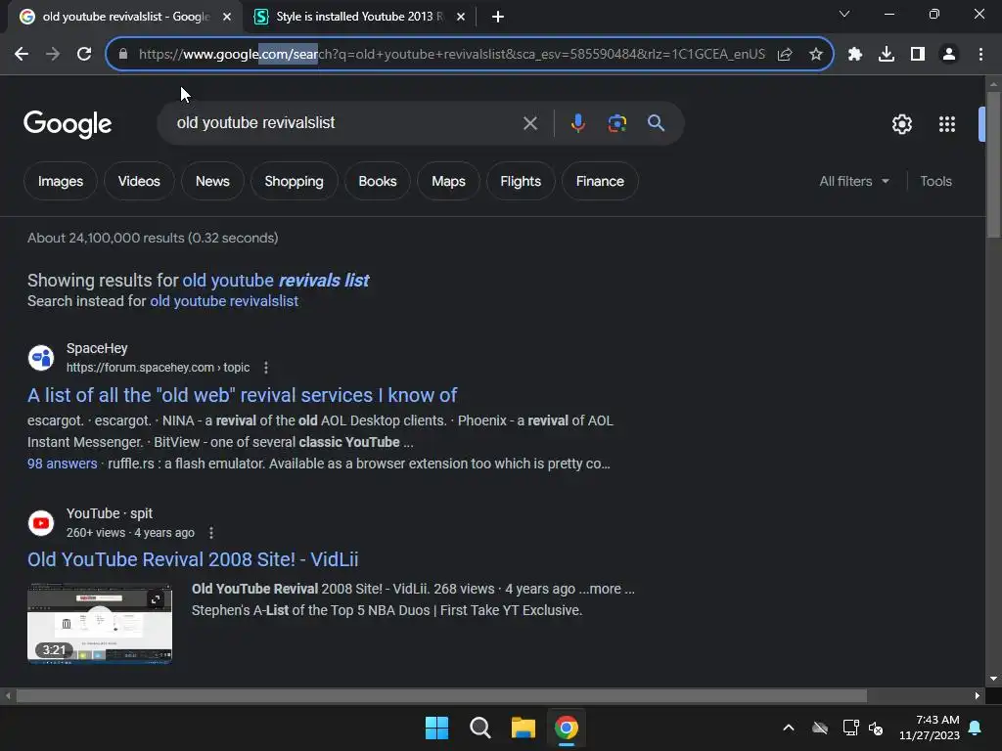Click the horizontal scrollbar thumb
This screenshot has height=751, width=1002.
[x=441, y=695]
